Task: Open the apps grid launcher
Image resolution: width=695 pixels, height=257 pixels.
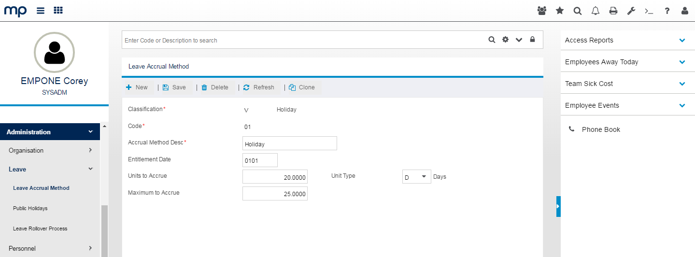Action: tap(58, 11)
